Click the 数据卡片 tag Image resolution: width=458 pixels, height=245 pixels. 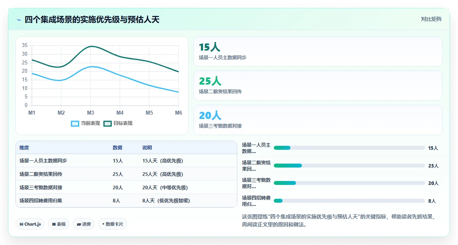point(113,224)
